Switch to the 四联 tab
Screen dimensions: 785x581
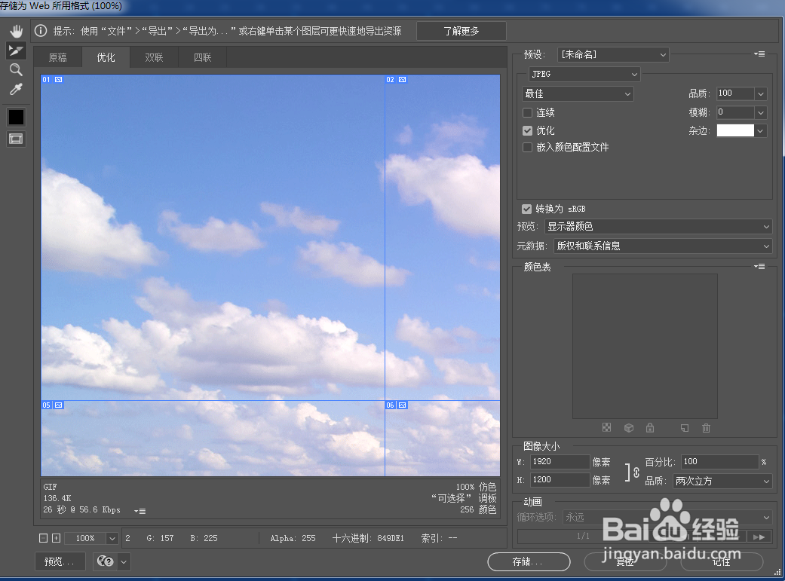click(x=202, y=57)
